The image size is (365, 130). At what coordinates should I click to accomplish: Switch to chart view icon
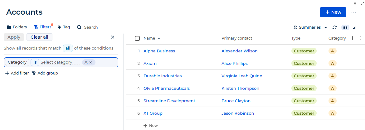point(355,27)
